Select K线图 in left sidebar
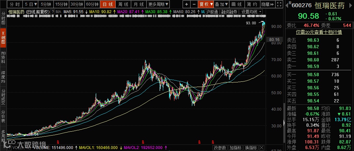Viewport: 354px width, 151px height. click(x=3, y=38)
